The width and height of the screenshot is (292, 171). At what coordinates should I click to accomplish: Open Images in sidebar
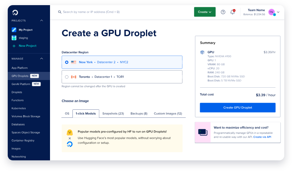[16, 149]
